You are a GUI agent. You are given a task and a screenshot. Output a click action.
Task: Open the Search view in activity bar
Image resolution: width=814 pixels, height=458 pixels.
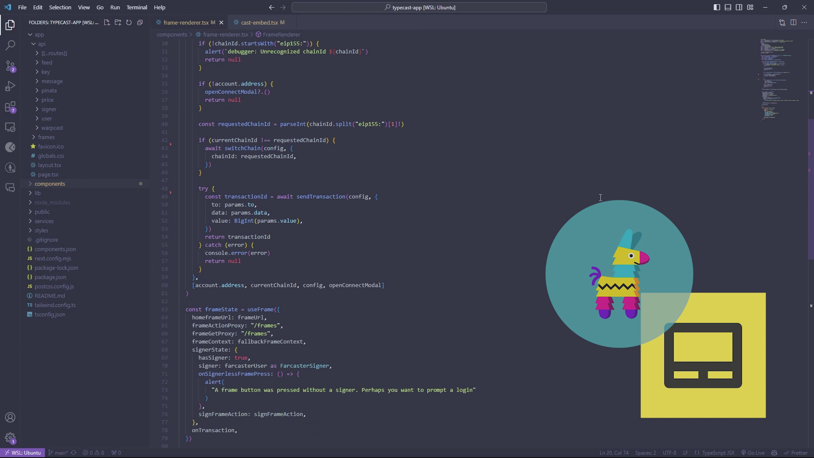click(10, 45)
